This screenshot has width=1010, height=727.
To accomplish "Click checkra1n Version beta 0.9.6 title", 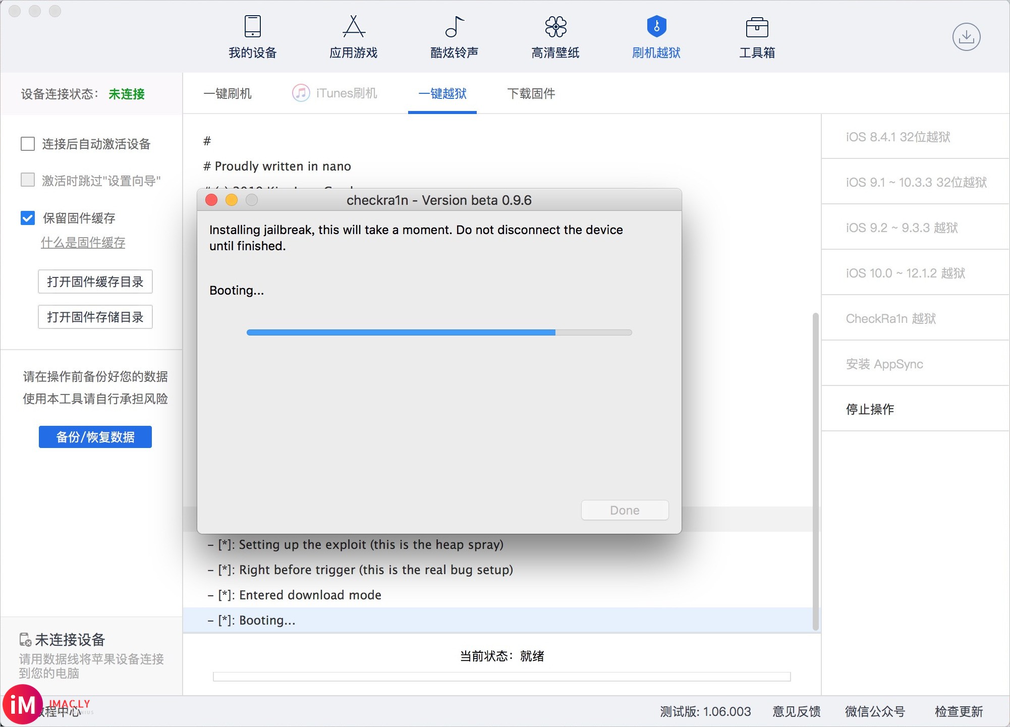I will tap(439, 200).
